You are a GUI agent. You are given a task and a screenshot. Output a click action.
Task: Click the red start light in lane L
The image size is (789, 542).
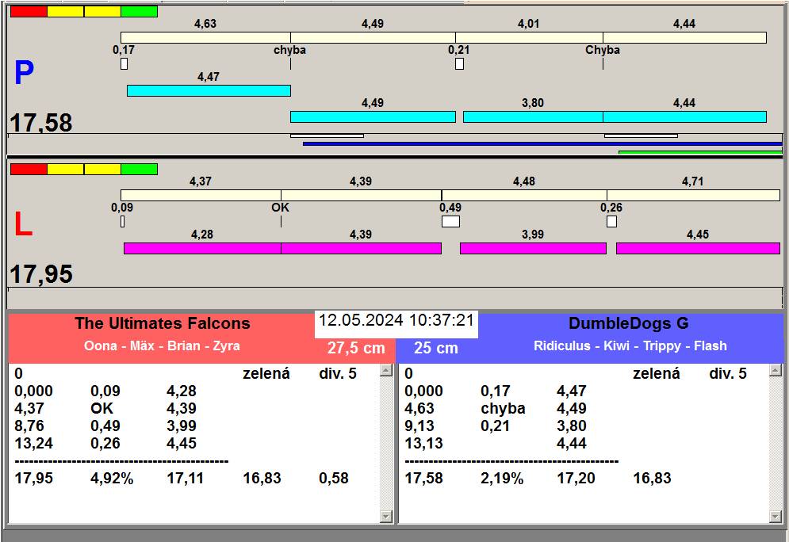click(x=29, y=169)
